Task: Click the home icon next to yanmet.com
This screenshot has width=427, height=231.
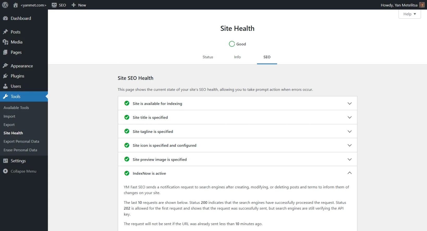Action: point(16,5)
